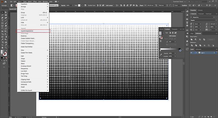Open Style dropdown in control bar
Viewport: 218px width, 118px height.
click(x=81, y=5)
